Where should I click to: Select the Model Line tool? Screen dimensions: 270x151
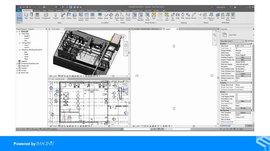tap(122, 17)
